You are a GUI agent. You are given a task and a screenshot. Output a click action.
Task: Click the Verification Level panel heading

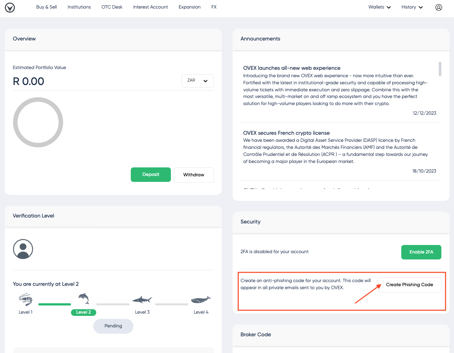33,216
